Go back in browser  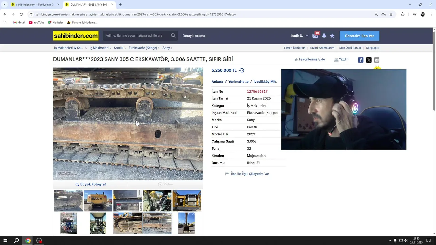coord(5,14)
